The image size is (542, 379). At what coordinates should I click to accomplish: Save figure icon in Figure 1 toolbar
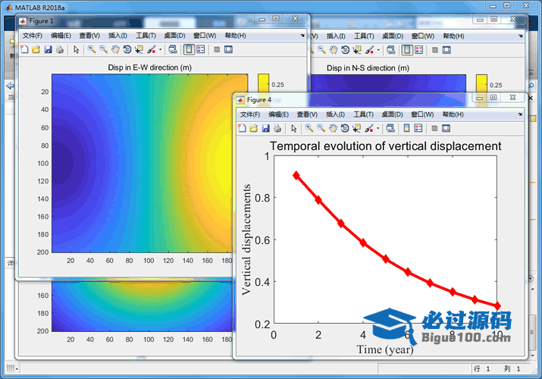(x=48, y=50)
